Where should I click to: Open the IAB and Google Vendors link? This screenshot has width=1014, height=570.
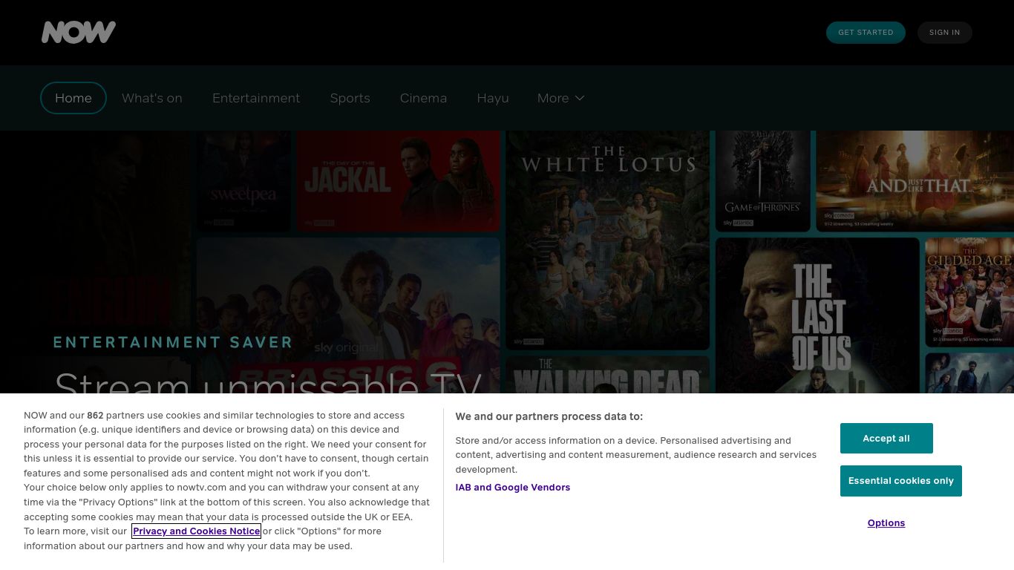[513, 488]
